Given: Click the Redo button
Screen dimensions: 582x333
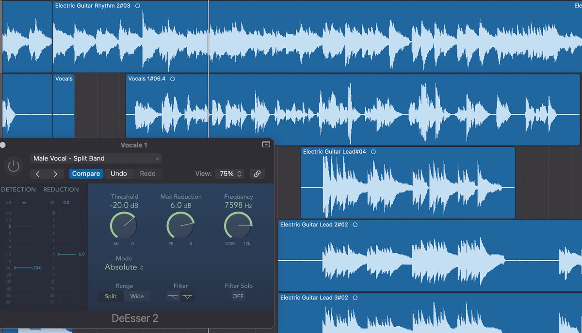Looking at the screenshot, I should [148, 174].
